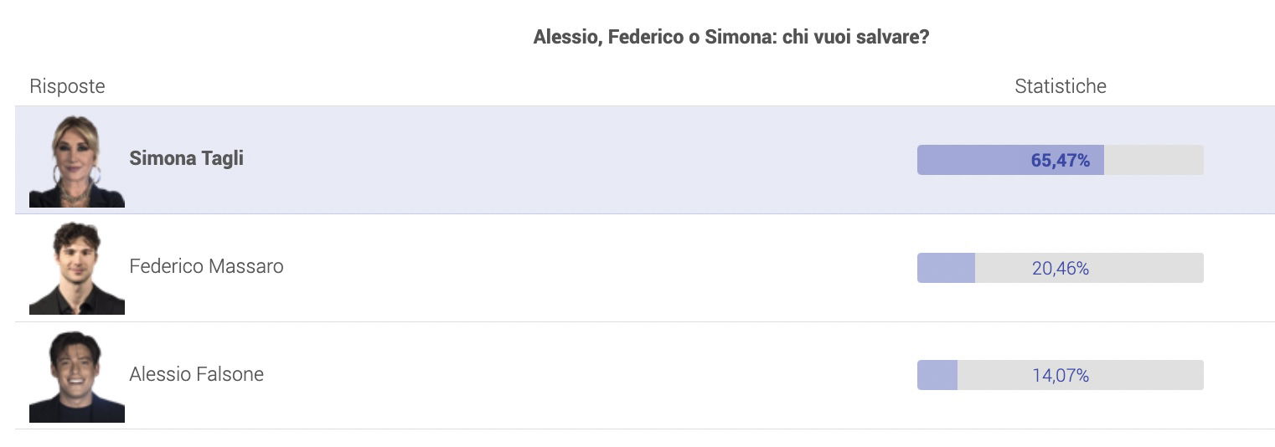The image size is (1275, 447).
Task: Click the unfilled grey part of Simona's bar
Action: (1154, 160)
